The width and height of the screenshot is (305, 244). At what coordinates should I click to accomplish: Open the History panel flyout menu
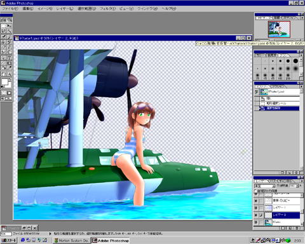pos(301,86)
